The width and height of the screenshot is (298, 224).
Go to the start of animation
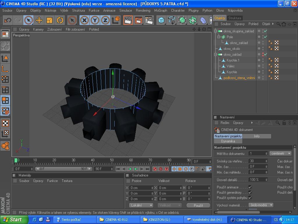click(118, 169)
